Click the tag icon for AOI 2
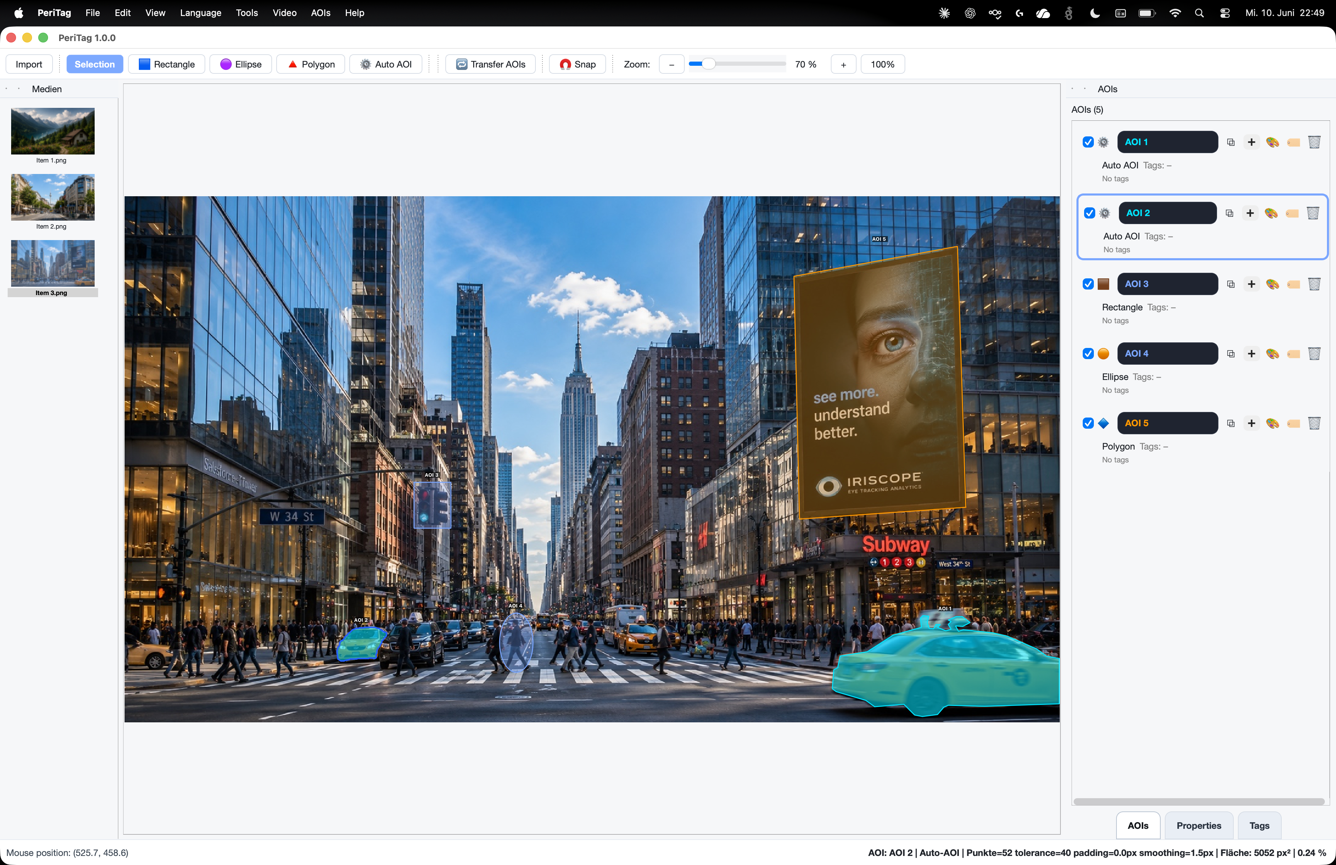This screenshot has width=1336, height=865. pyautogui.click(x=1292, y=213)
